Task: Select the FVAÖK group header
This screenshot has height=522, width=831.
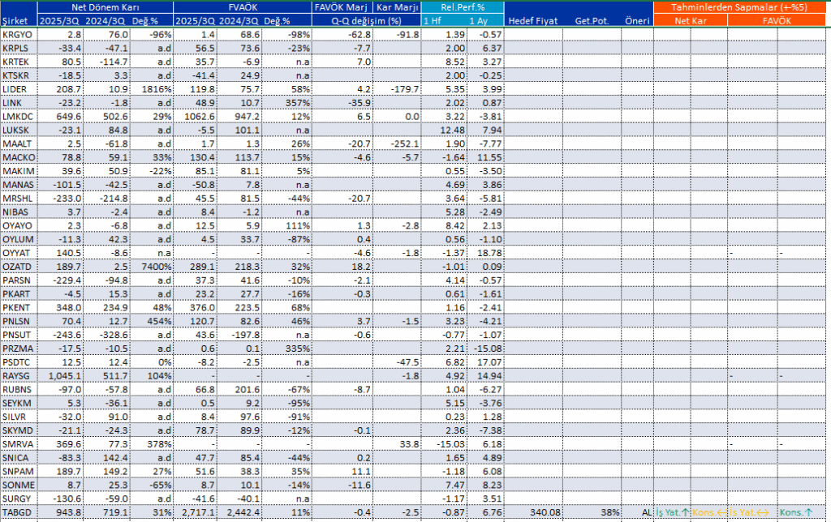Action: [x=242, y=7]
